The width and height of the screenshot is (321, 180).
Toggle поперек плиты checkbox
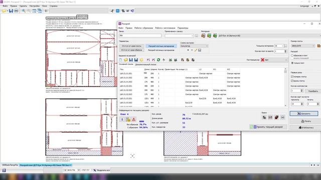click(x=292, y=76)
